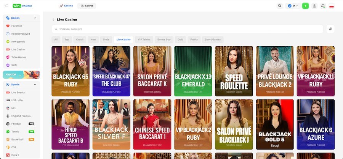Open the win.casino logo home
The image size is (343, 159).
click(x=22, y=6)
